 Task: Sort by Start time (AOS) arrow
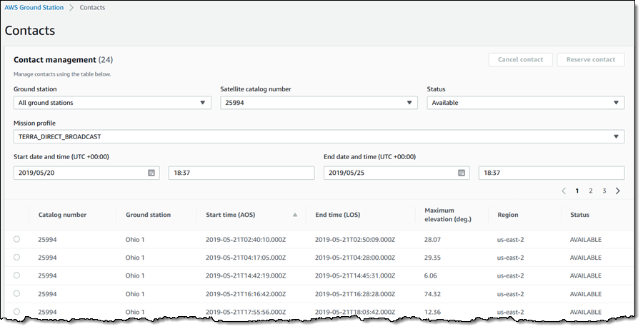[295, 215]
